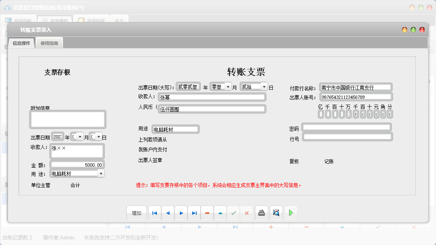
Task: Click the 增加 button to add a record
Action: pos(136,213)
